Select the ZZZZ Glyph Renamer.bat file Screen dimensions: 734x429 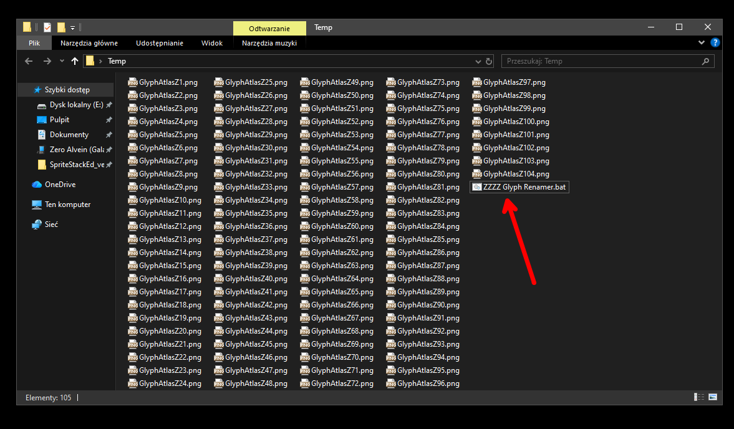coord(519,187)
